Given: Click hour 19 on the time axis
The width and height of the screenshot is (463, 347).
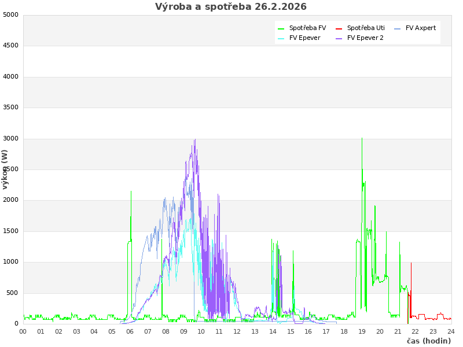Looking at the screenshot, I should coord(362,331).
